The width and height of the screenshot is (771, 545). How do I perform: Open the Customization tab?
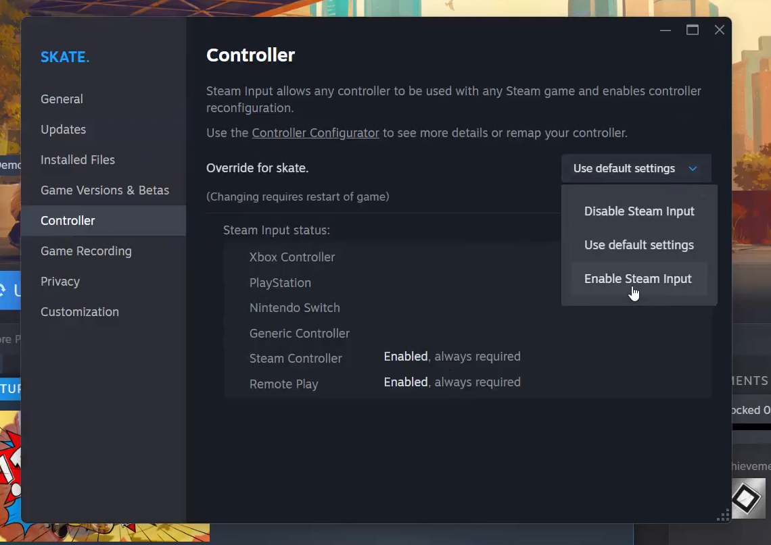[x=80, y=312]
